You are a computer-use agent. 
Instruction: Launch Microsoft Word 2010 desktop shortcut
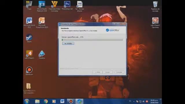29,23
